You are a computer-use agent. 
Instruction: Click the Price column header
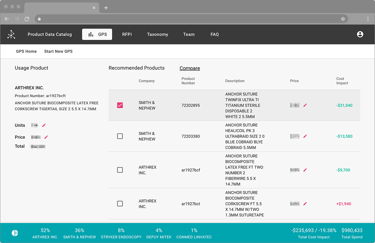294,81
